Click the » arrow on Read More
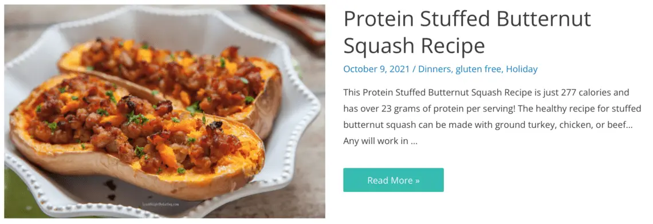This screenshot has height=224, width=653. (x=417, y=181)
